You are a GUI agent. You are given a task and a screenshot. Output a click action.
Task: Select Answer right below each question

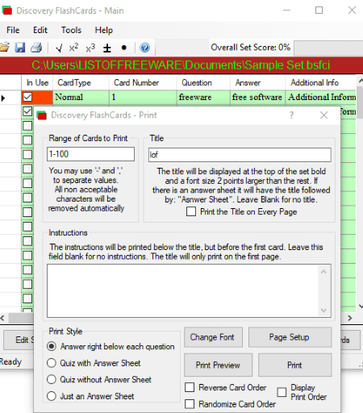pyautogui.click(x=52, y=346)
